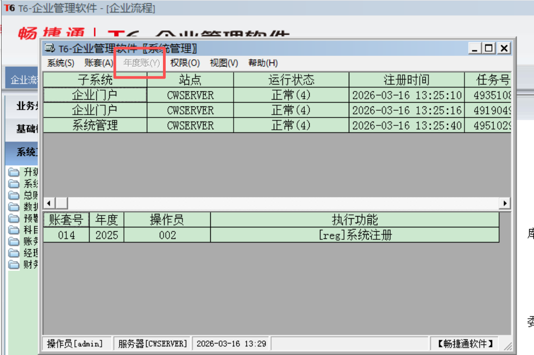This screenshot has height=355, width=534.
Task: Click the 系统管理 window icon
Action: pos(50,49)
